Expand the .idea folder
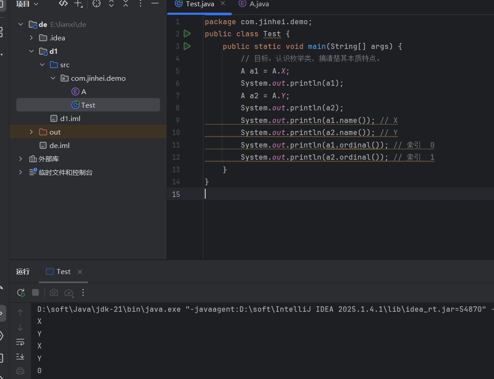This screenshot has width=494, height=379. [31, 38]
